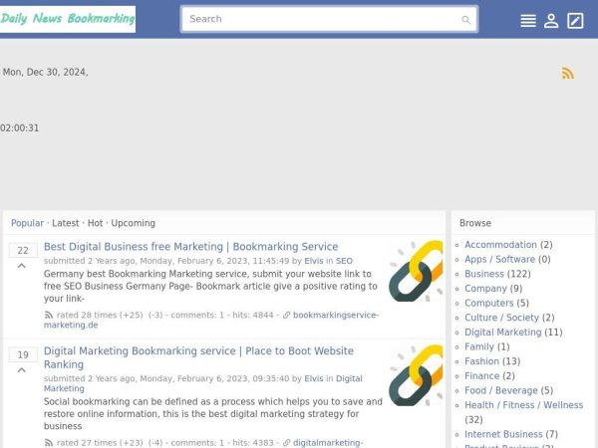Open Elvis profile on the Digital Marketing post
The width and height of the screenshot is (598, 448).
coord(314,378)
